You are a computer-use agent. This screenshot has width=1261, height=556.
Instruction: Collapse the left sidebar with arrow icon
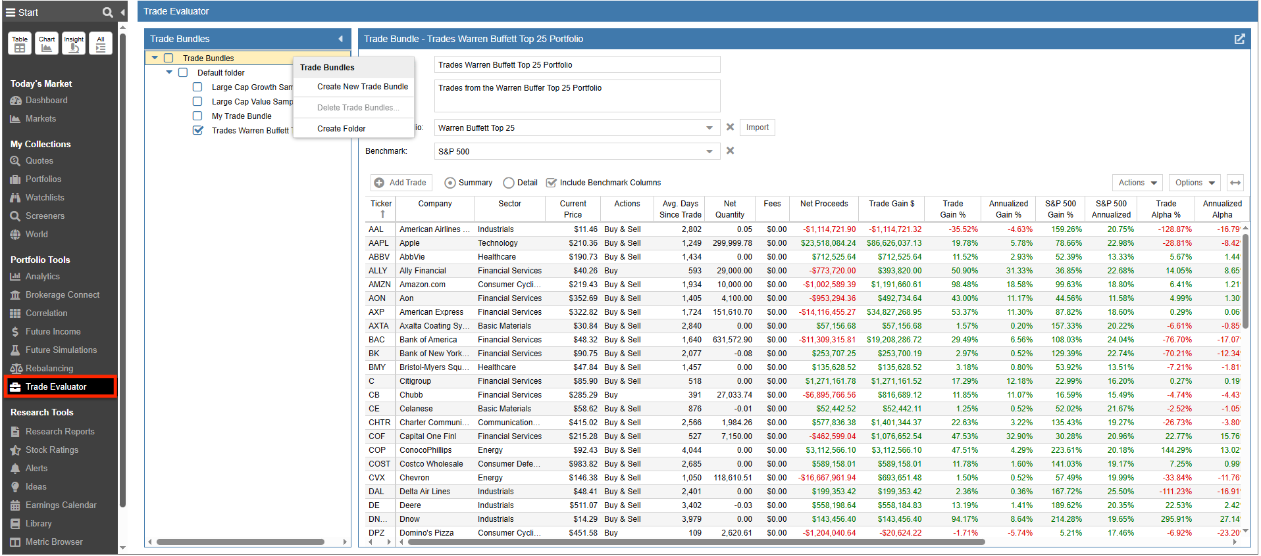[123, 12]
